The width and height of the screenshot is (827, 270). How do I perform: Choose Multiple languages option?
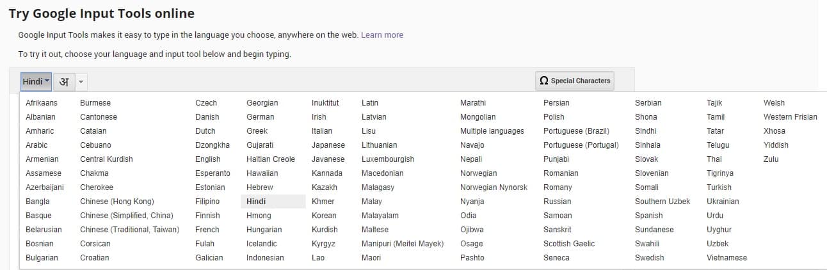pyautogui.click(x=492, y=131)
